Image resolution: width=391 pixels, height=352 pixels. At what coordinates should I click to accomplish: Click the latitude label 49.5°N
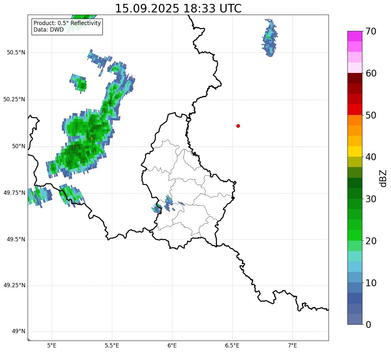pos(16,239)
